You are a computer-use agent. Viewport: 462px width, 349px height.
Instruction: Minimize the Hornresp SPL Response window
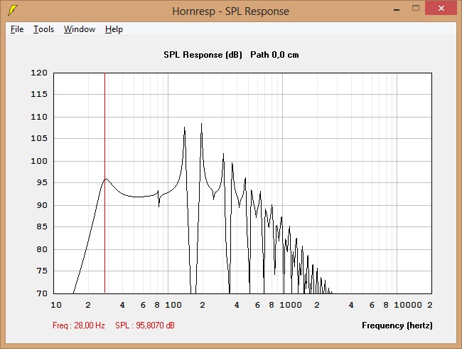[x=397, y=9]
